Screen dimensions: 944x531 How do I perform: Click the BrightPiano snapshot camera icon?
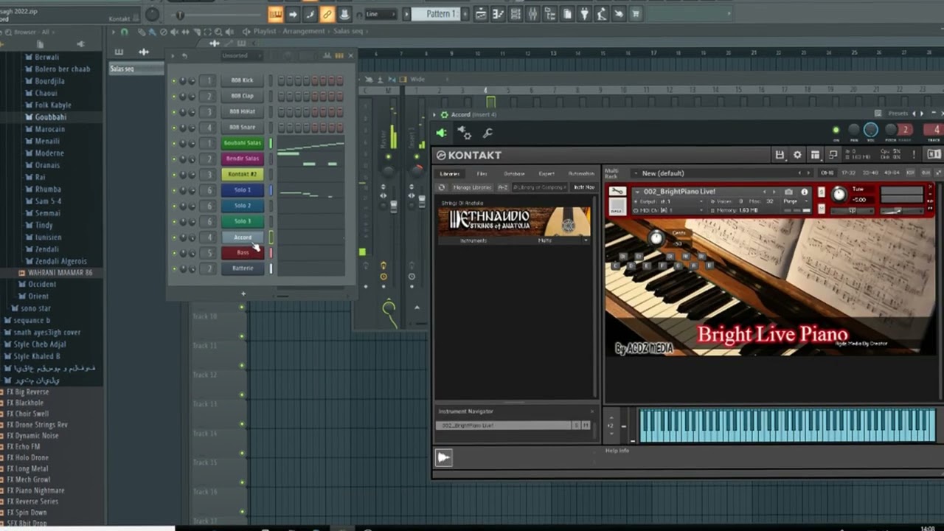[x=788, y=192]
